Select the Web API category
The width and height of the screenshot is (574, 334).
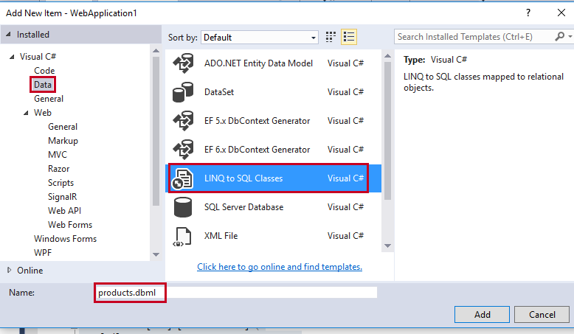64,211
